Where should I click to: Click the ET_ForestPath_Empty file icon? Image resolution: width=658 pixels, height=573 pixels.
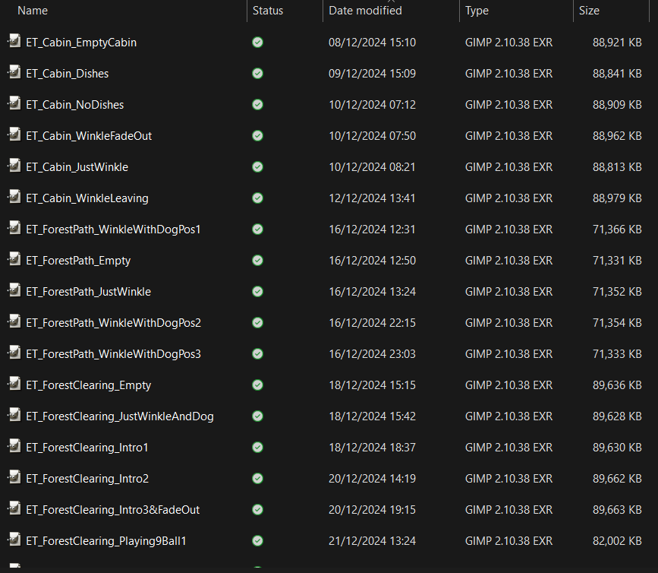[14, 260]
